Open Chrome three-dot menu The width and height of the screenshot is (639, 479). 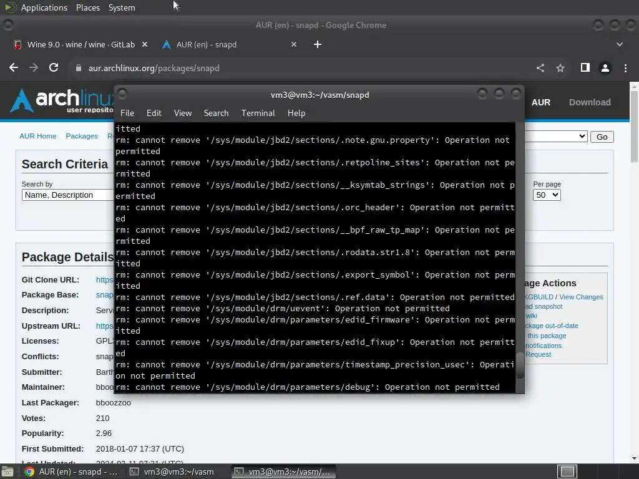(x=625, y=68)
